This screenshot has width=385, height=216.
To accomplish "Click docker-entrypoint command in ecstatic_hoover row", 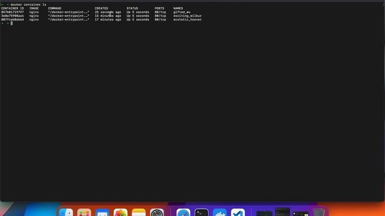I will click(x=69, y=19).
